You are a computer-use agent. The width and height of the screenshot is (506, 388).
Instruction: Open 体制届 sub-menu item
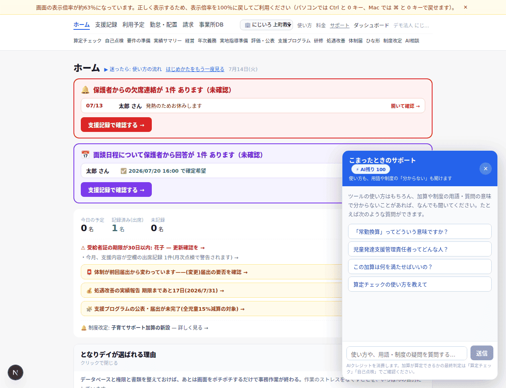pyautogui.click(x=355, y=41)
